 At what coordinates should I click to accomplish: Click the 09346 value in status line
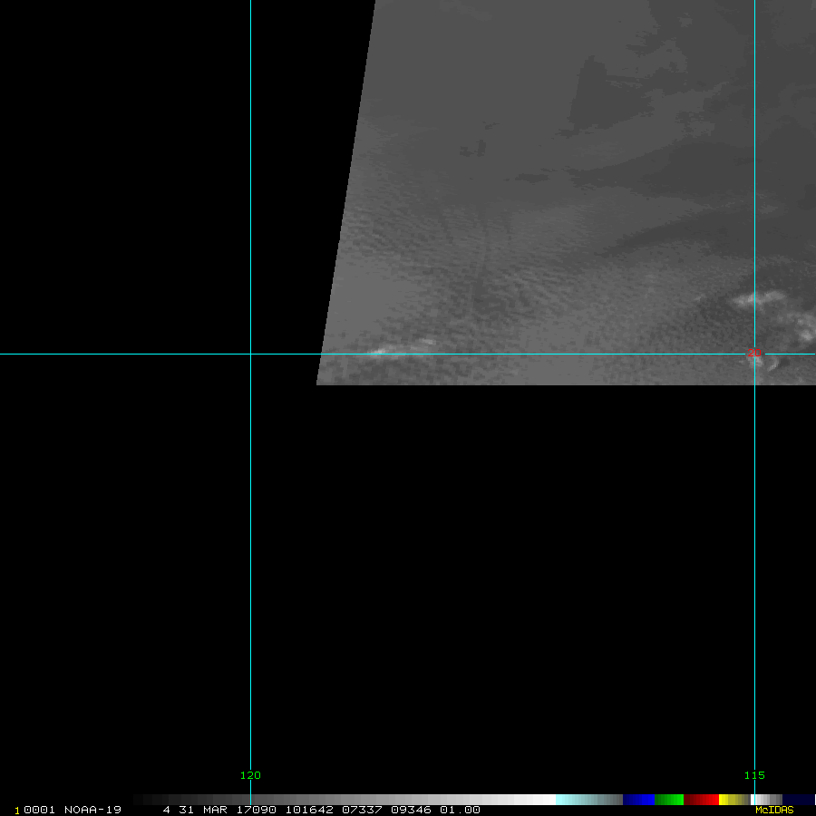[x=413, y=810]
